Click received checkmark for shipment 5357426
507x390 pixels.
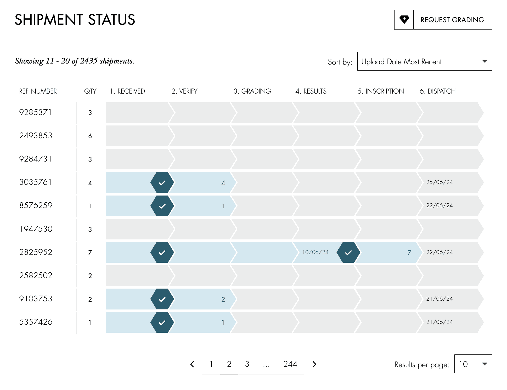(162, 322)
